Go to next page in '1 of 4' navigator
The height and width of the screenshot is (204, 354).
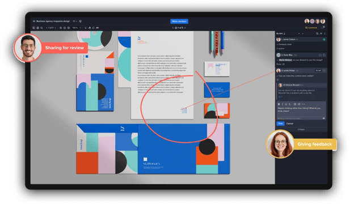pos(56,28)
